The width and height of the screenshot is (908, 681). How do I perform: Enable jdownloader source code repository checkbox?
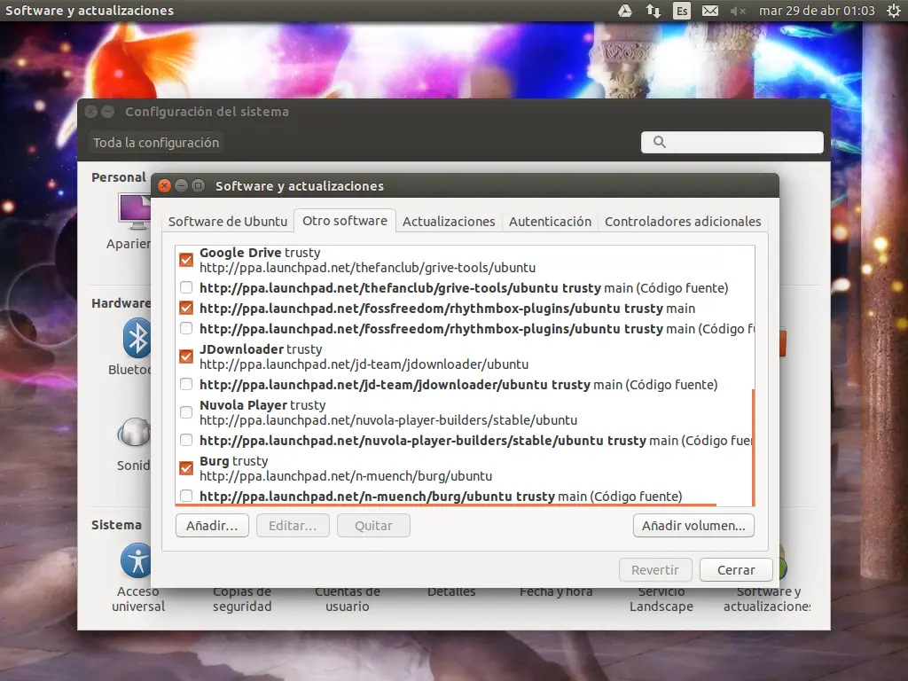click(x=186, y=384)
